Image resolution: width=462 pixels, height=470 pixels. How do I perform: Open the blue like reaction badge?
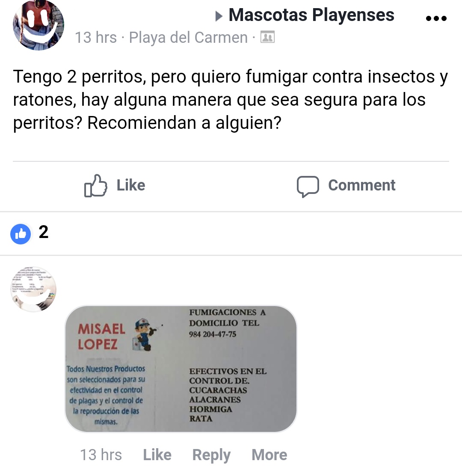tap(21, 234)
